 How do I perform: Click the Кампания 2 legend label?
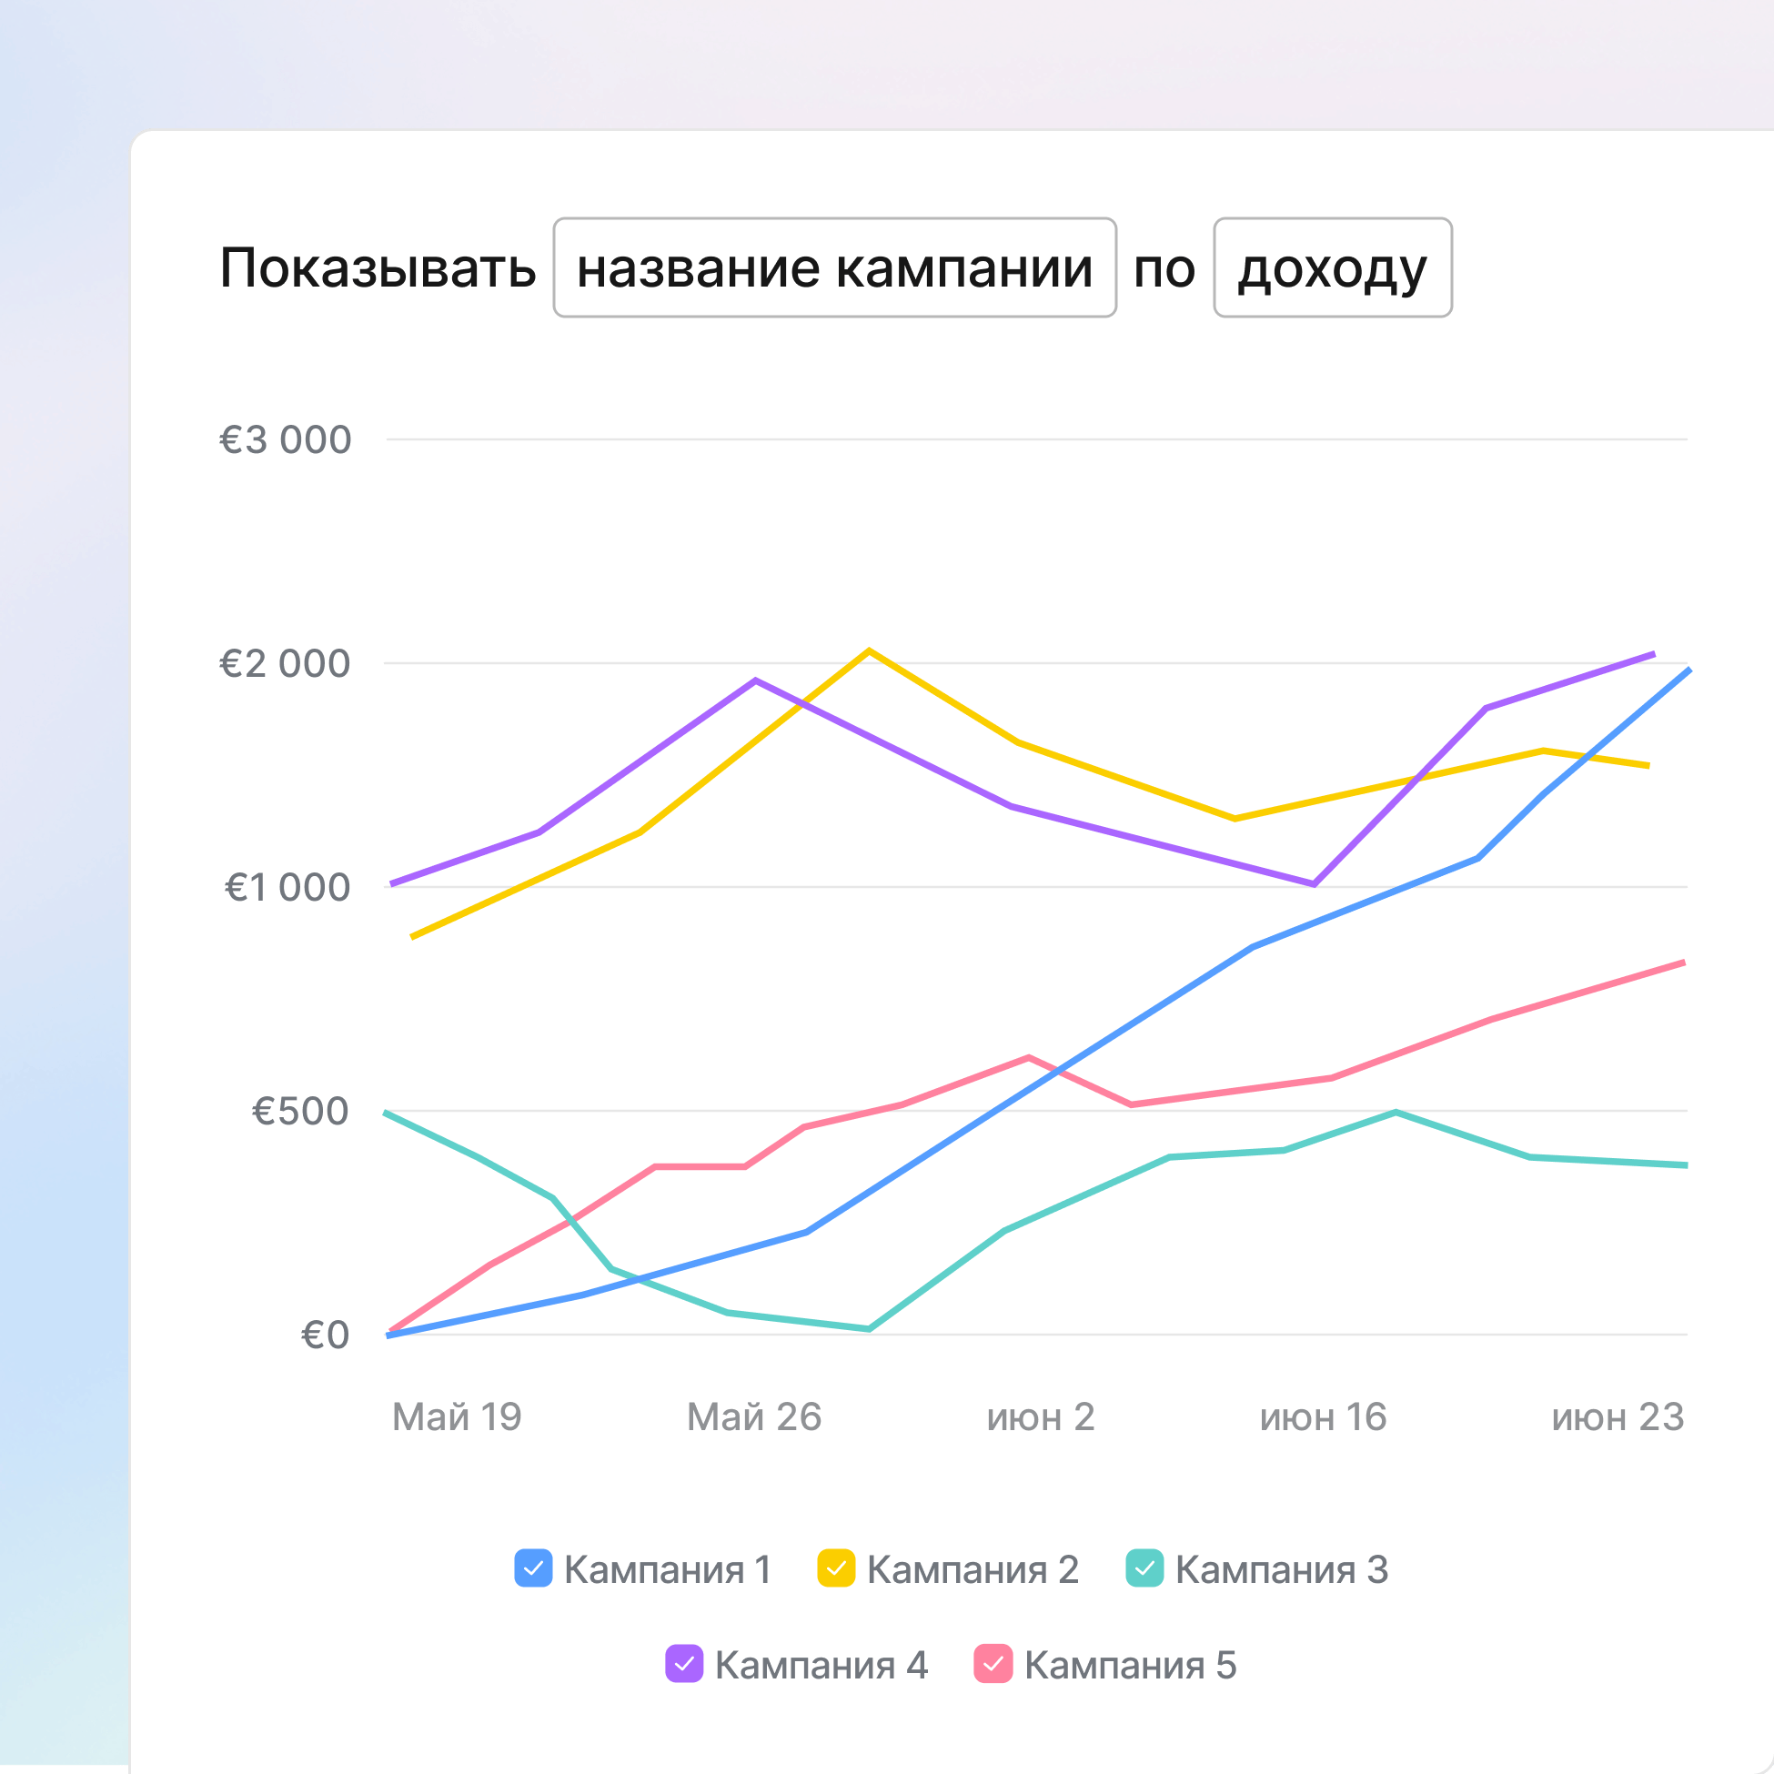pyautogui.click(x=973, y=1570)
